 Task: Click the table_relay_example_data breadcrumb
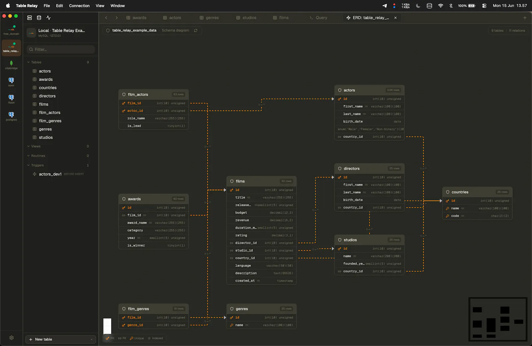(134, 30)
